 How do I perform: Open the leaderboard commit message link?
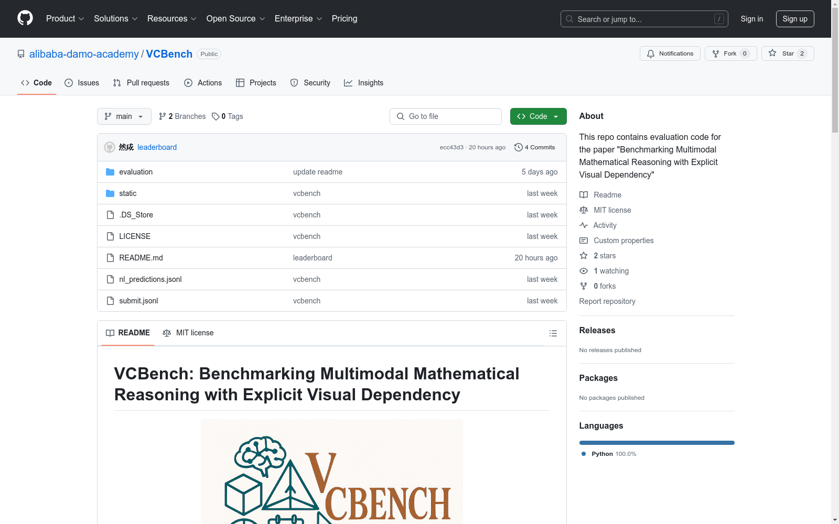tap(157, 147)
